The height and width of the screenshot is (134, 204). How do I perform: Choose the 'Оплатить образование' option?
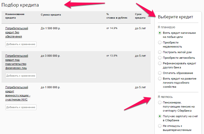pos(160,73)
